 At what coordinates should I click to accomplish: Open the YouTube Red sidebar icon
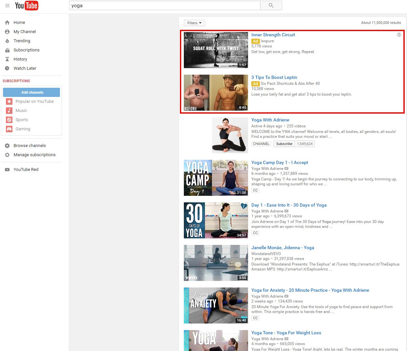(7, 170)
